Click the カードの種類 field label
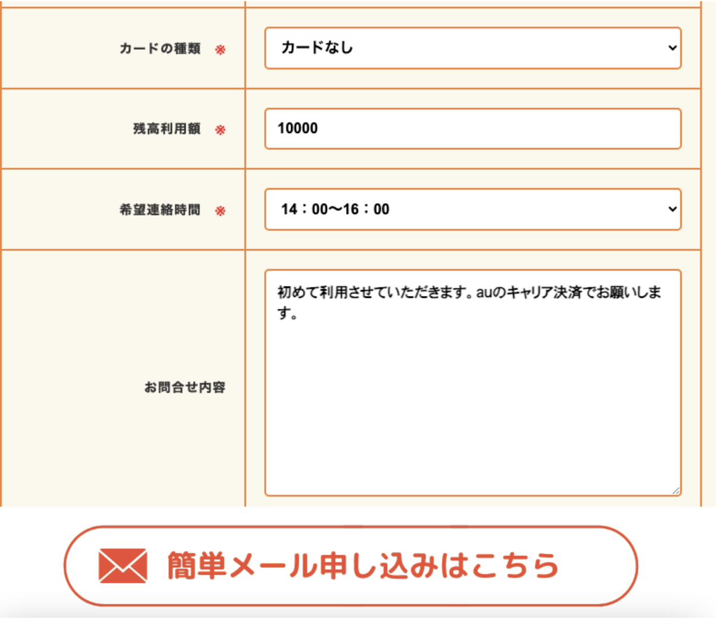This screenshot has height=619, width=718. pyautogui.click(x=160, y=49)
